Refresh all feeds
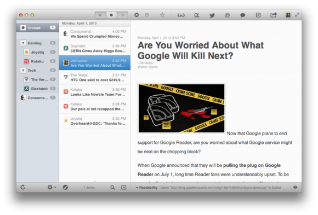 tap(23, 187)
